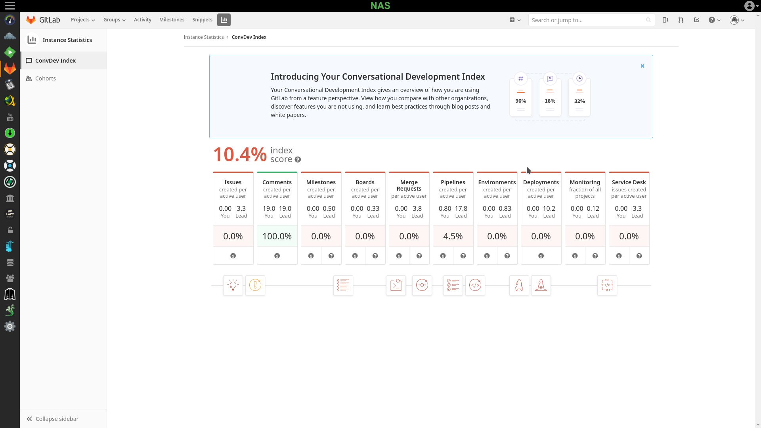Click the lightbulb feature icon at bottom
This screenshot has width=761, height=428.
point(233,285)
